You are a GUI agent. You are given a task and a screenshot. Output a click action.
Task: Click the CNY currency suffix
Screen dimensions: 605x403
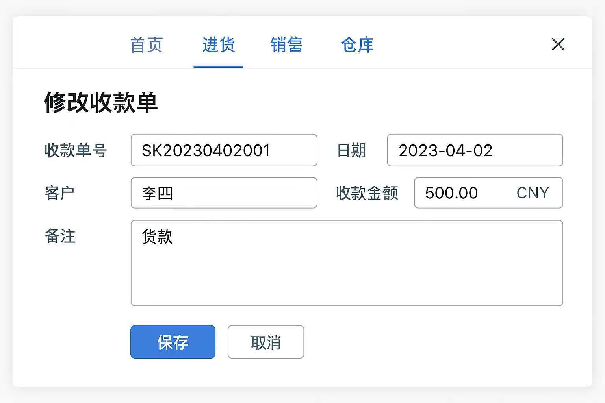pos(533,193)
